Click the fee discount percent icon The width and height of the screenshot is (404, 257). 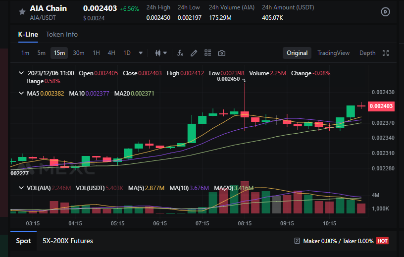297,241
